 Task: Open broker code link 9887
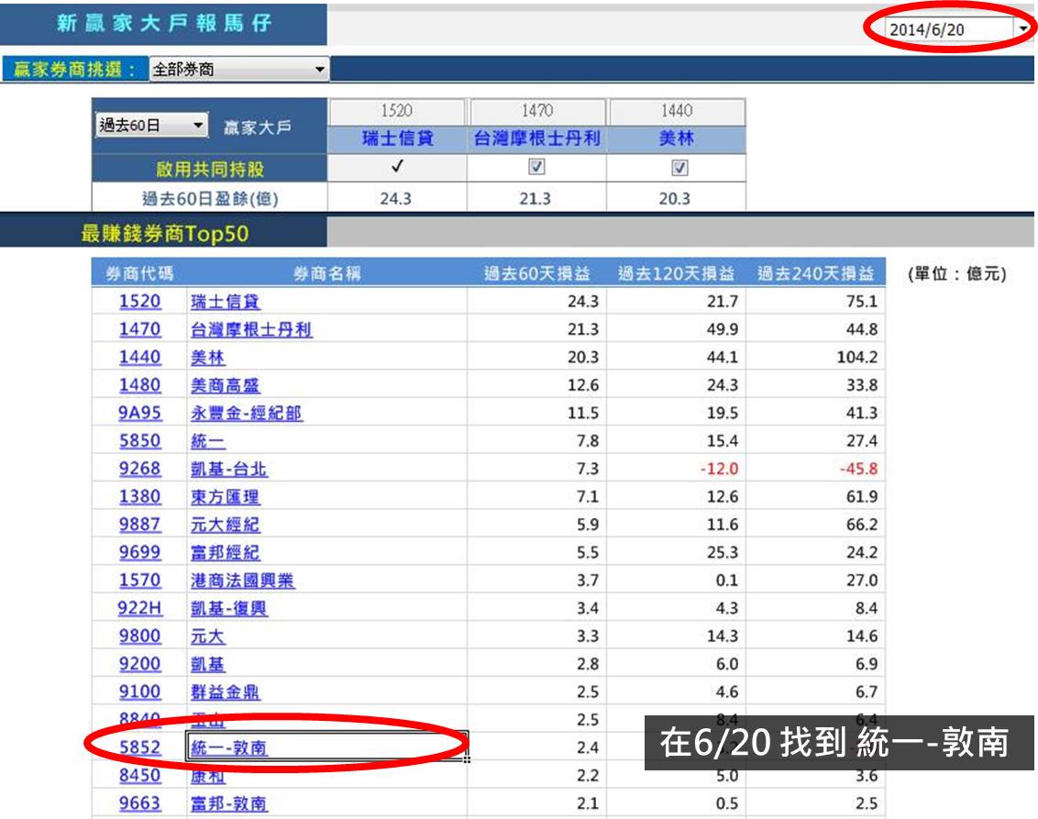click(139, 524)
